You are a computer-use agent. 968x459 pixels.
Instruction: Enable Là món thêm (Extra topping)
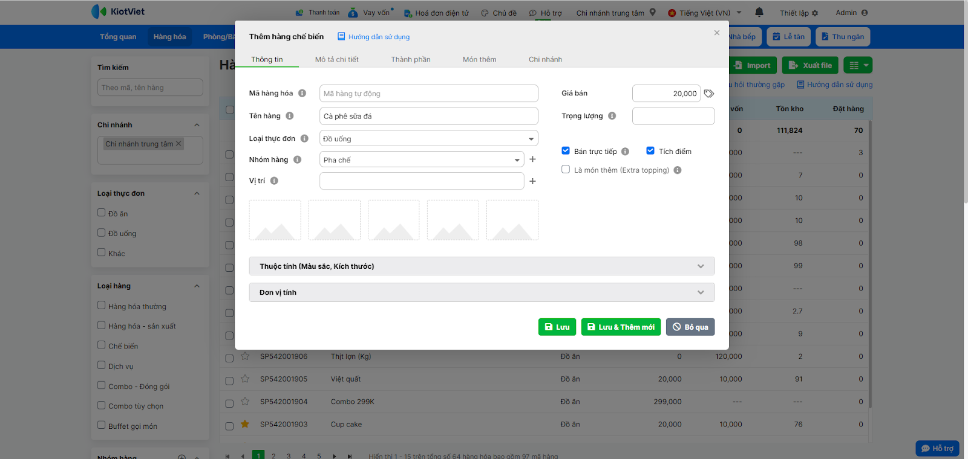pyautogui.click(x=566, y=170)
